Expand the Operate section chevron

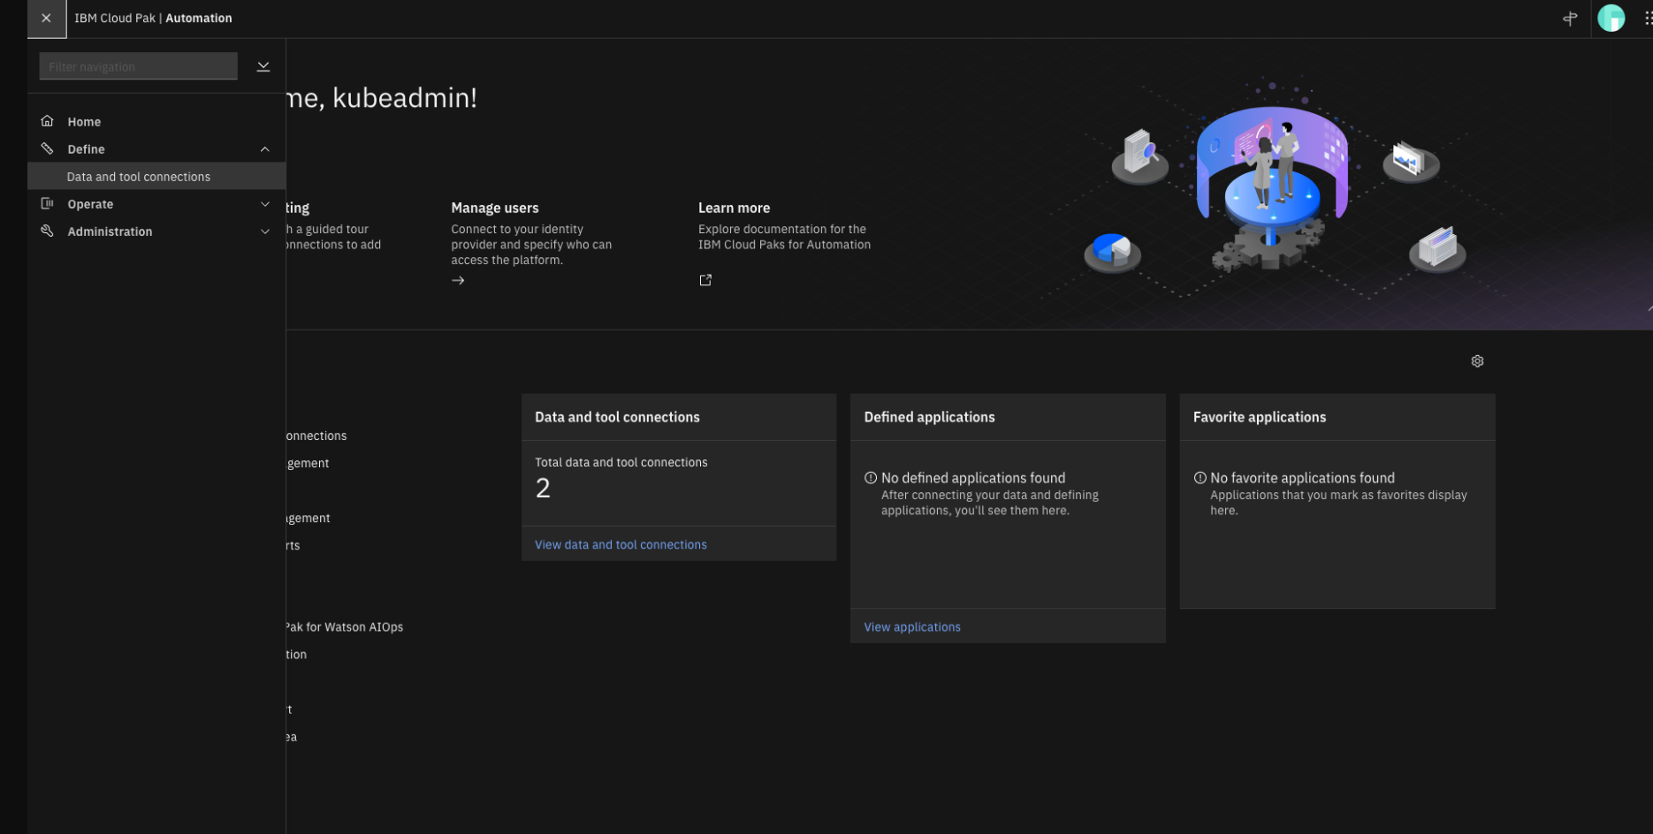coord(265,204)
